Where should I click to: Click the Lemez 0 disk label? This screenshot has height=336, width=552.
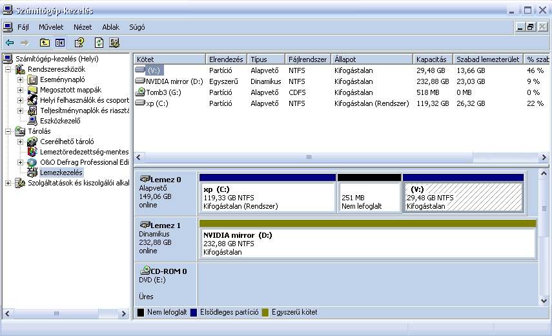pos(165,179)
